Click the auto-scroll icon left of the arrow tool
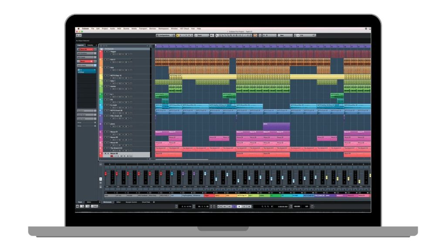This screenshot has height=251, width=446. (212, 36)
